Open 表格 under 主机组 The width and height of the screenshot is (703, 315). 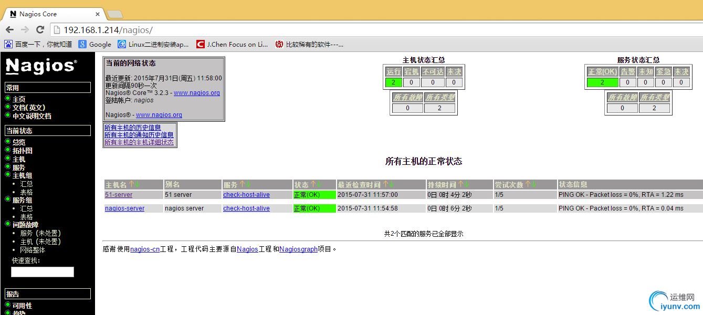pyautogui.click(x=26, y=192)
